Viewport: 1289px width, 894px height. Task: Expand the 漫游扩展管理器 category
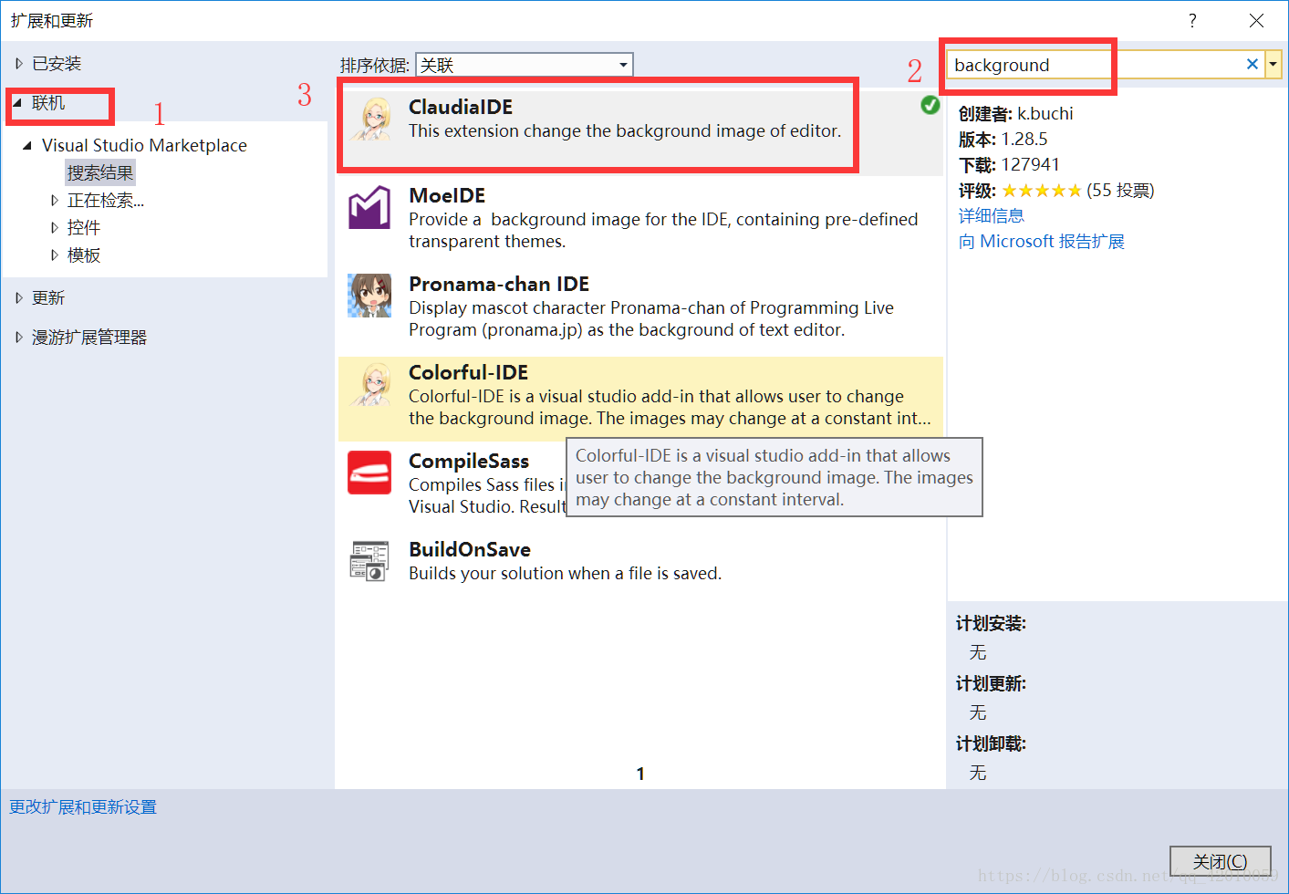pos(18,338)
